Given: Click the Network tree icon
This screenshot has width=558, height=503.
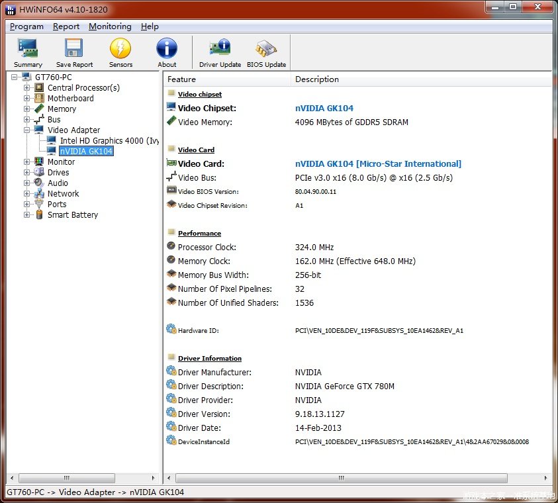Looking at the screenshot, I should click(39, 193).
